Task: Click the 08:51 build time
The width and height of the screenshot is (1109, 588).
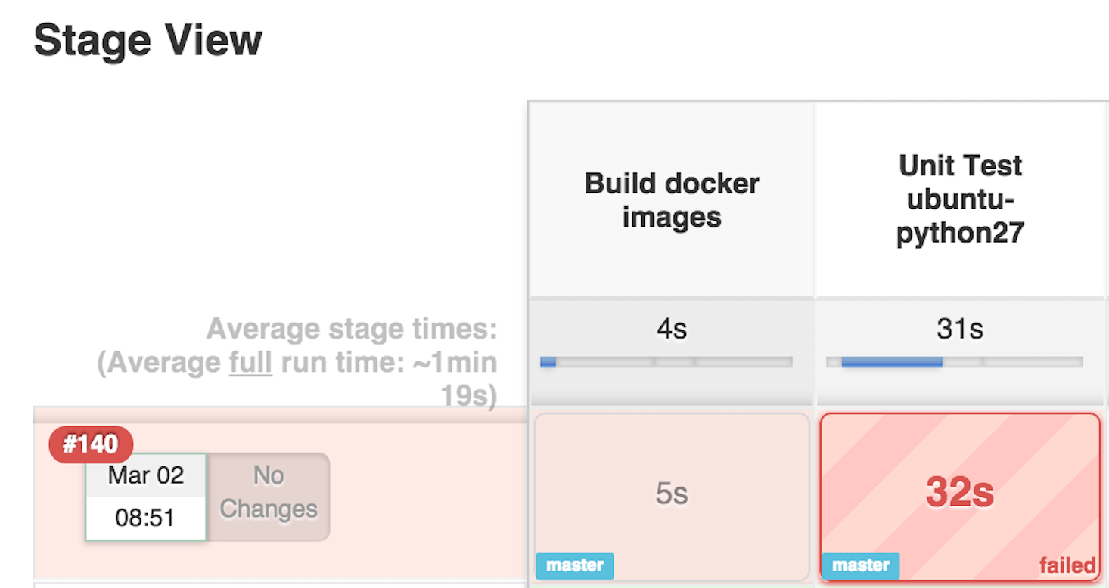Action: click(145, 518)
